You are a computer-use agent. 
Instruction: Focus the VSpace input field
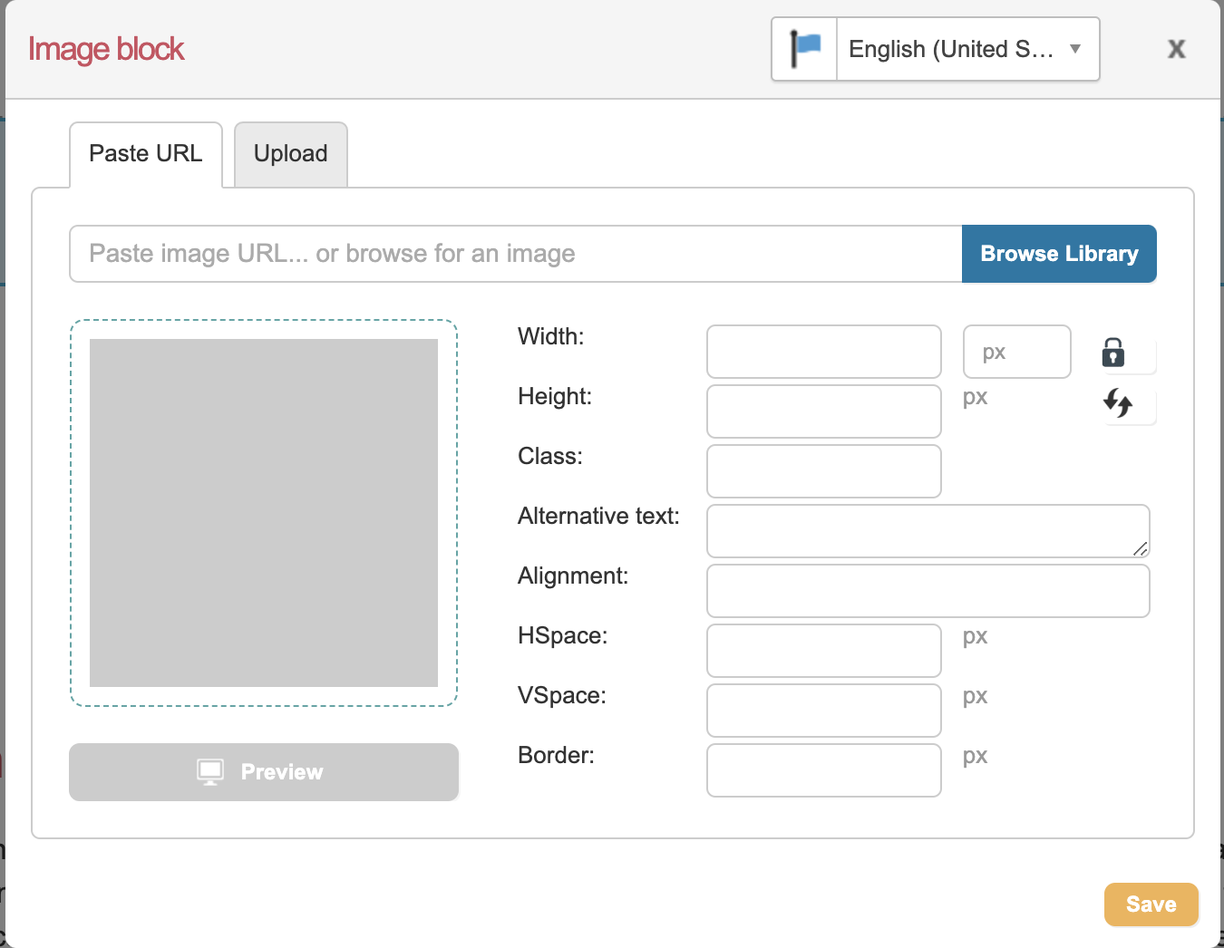(x=823, y=711)
